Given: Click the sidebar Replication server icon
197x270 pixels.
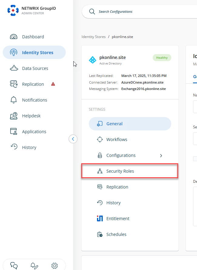Looking at the screenshot, I should [x=14, y=84].
